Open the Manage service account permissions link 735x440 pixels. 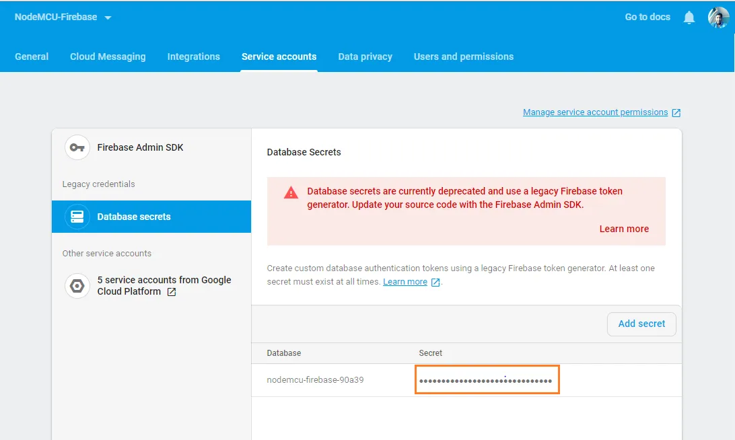coord(595,112)
